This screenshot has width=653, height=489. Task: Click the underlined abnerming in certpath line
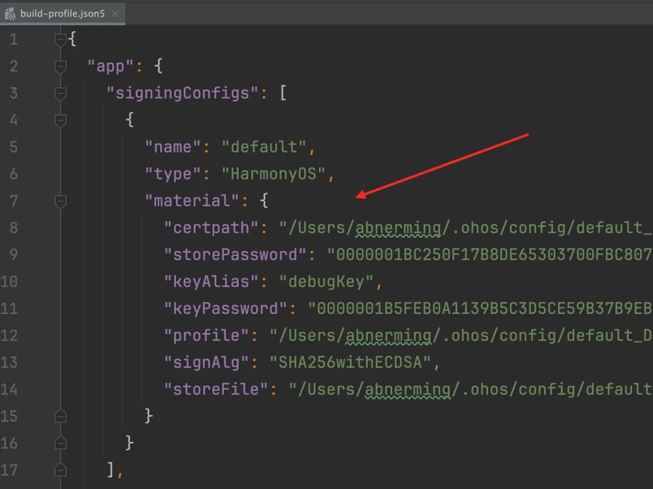(x=398, y=228)
